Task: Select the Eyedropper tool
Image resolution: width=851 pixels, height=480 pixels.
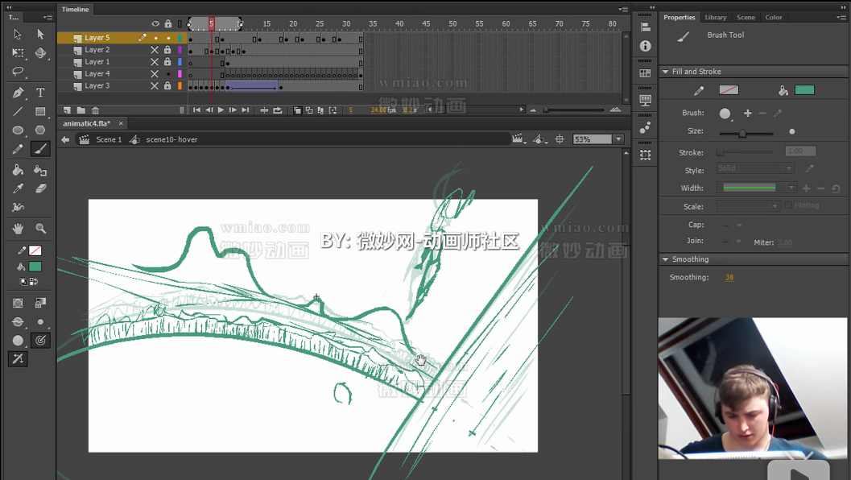Action: point(18,188)
